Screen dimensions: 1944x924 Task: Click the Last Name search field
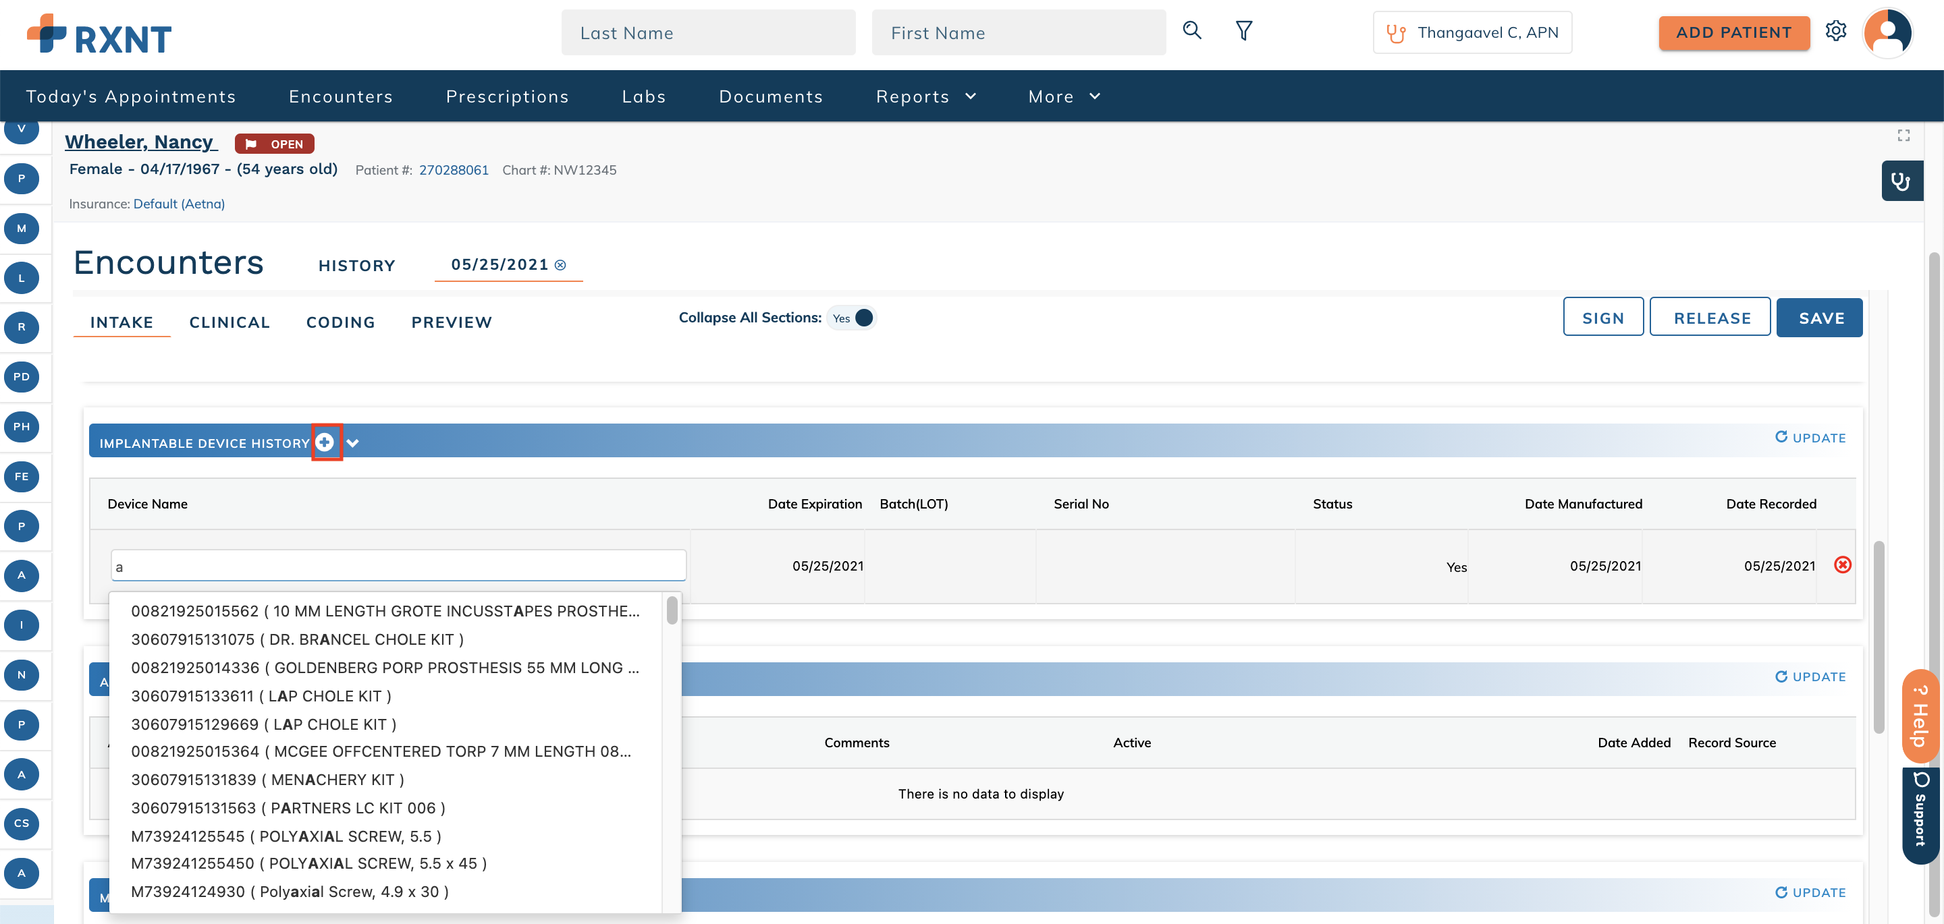(708, 32)
